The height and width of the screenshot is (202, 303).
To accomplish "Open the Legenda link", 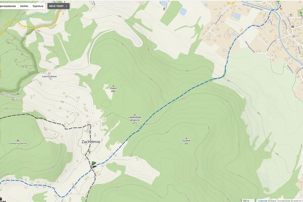I will coord(262,200).
